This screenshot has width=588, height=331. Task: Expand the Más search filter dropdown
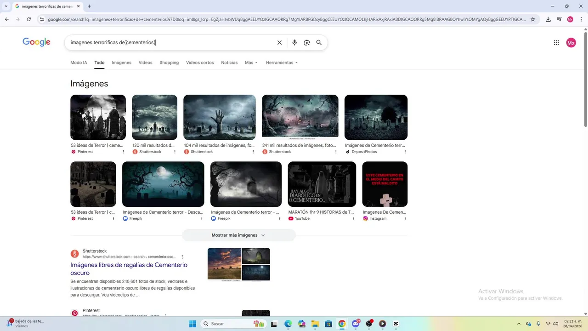[x=251, y=63]
